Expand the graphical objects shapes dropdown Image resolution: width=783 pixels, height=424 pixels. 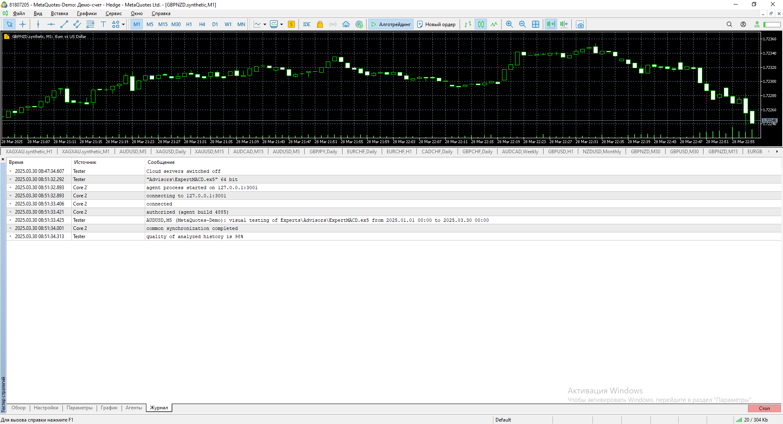[123, 24]
